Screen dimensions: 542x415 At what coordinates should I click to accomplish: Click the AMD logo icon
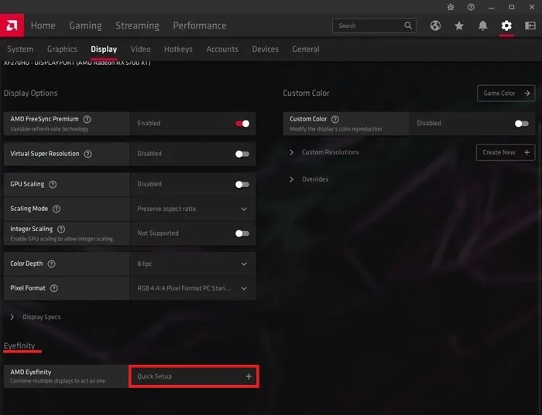pyautogui.click(x=13, y=26)
